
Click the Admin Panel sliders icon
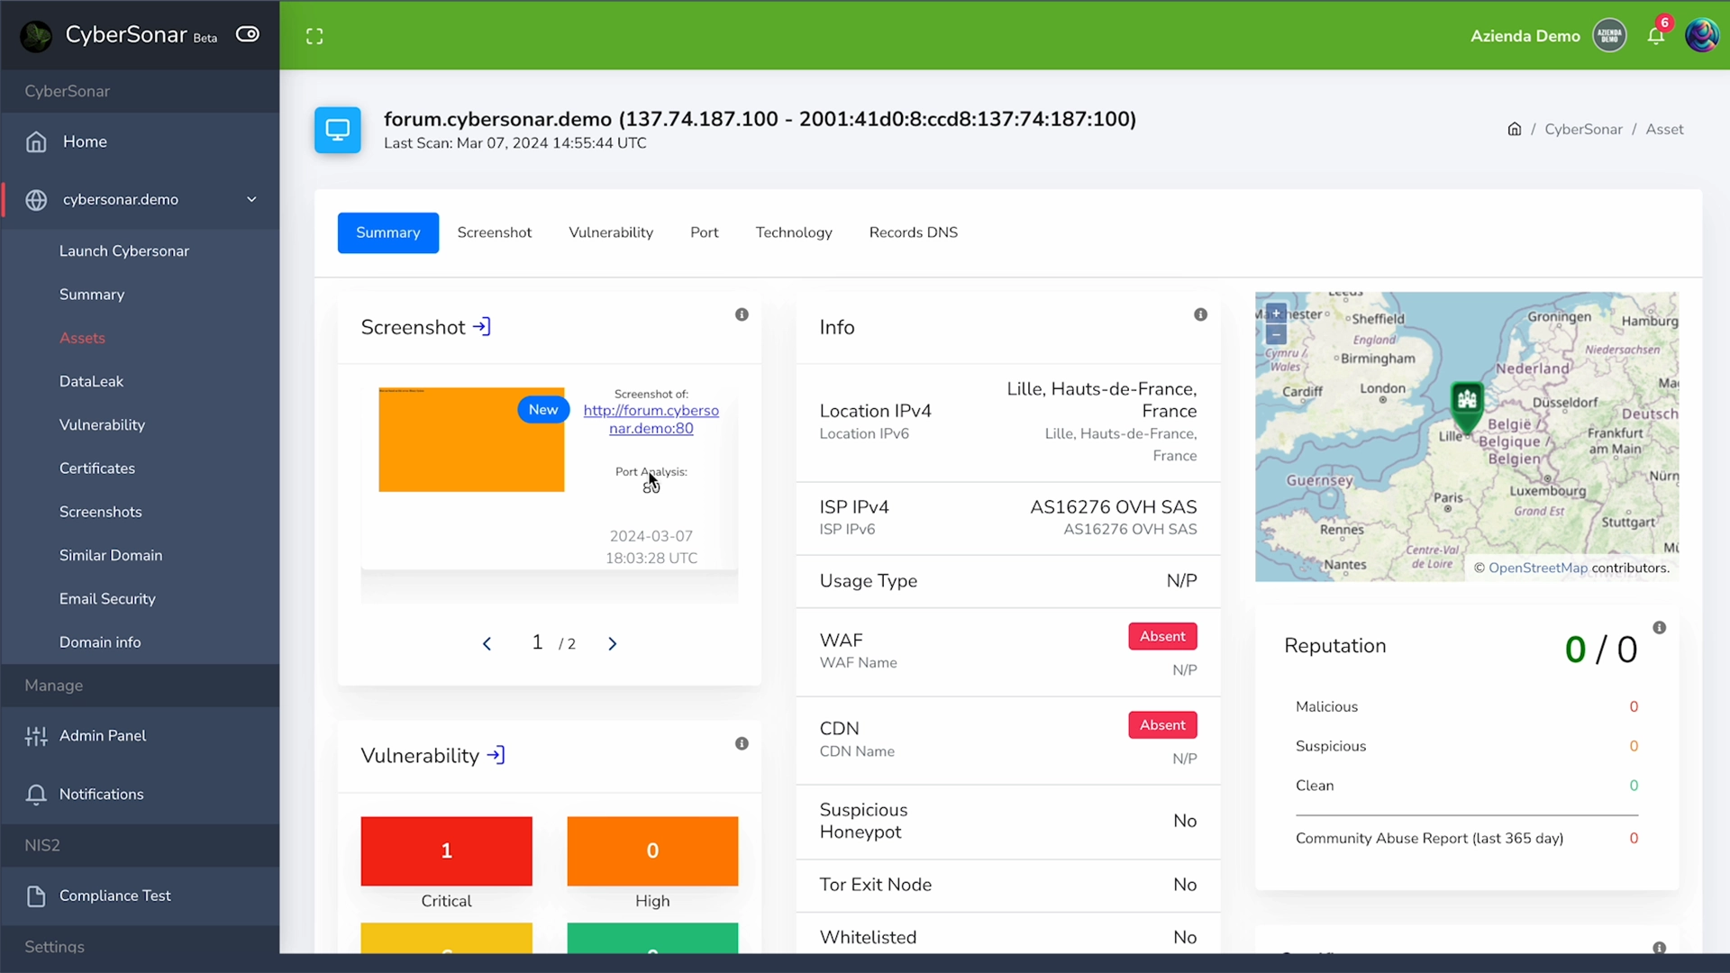[x=36, y=737]
